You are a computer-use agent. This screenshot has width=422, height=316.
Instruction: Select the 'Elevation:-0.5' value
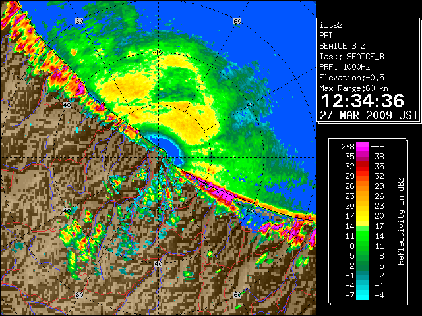coord(351,78)
